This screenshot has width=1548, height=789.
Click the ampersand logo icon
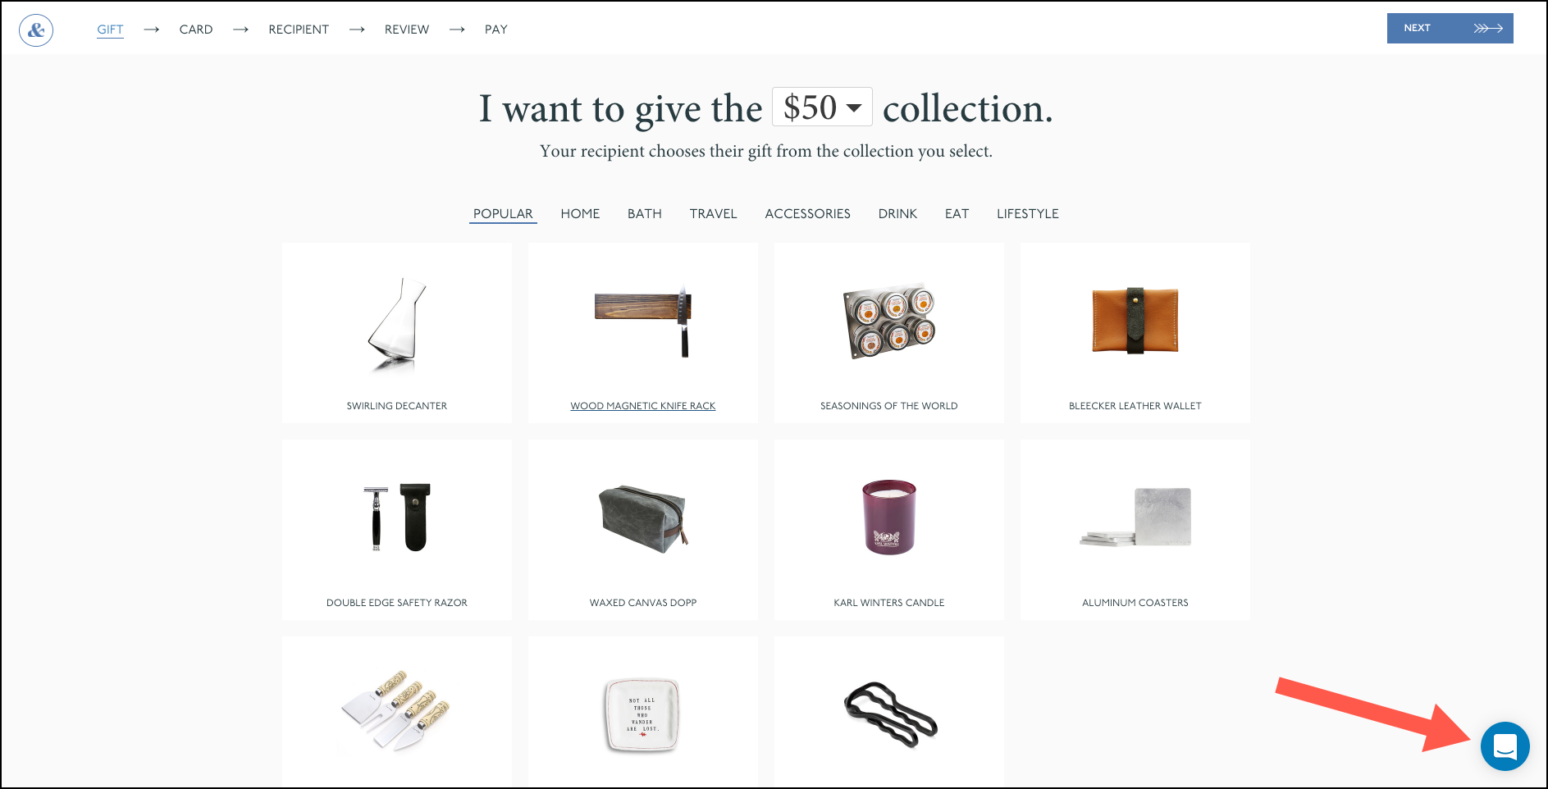36,30
